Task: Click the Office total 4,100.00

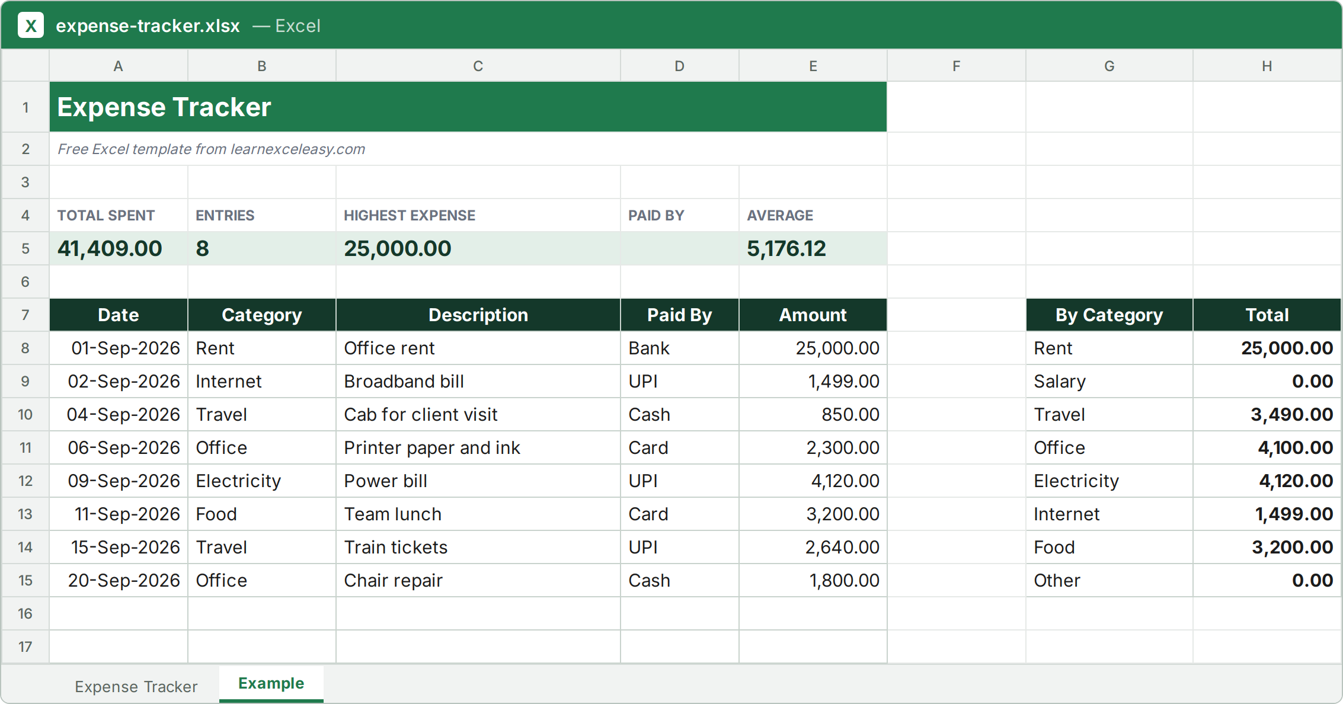Action: 1267,447
